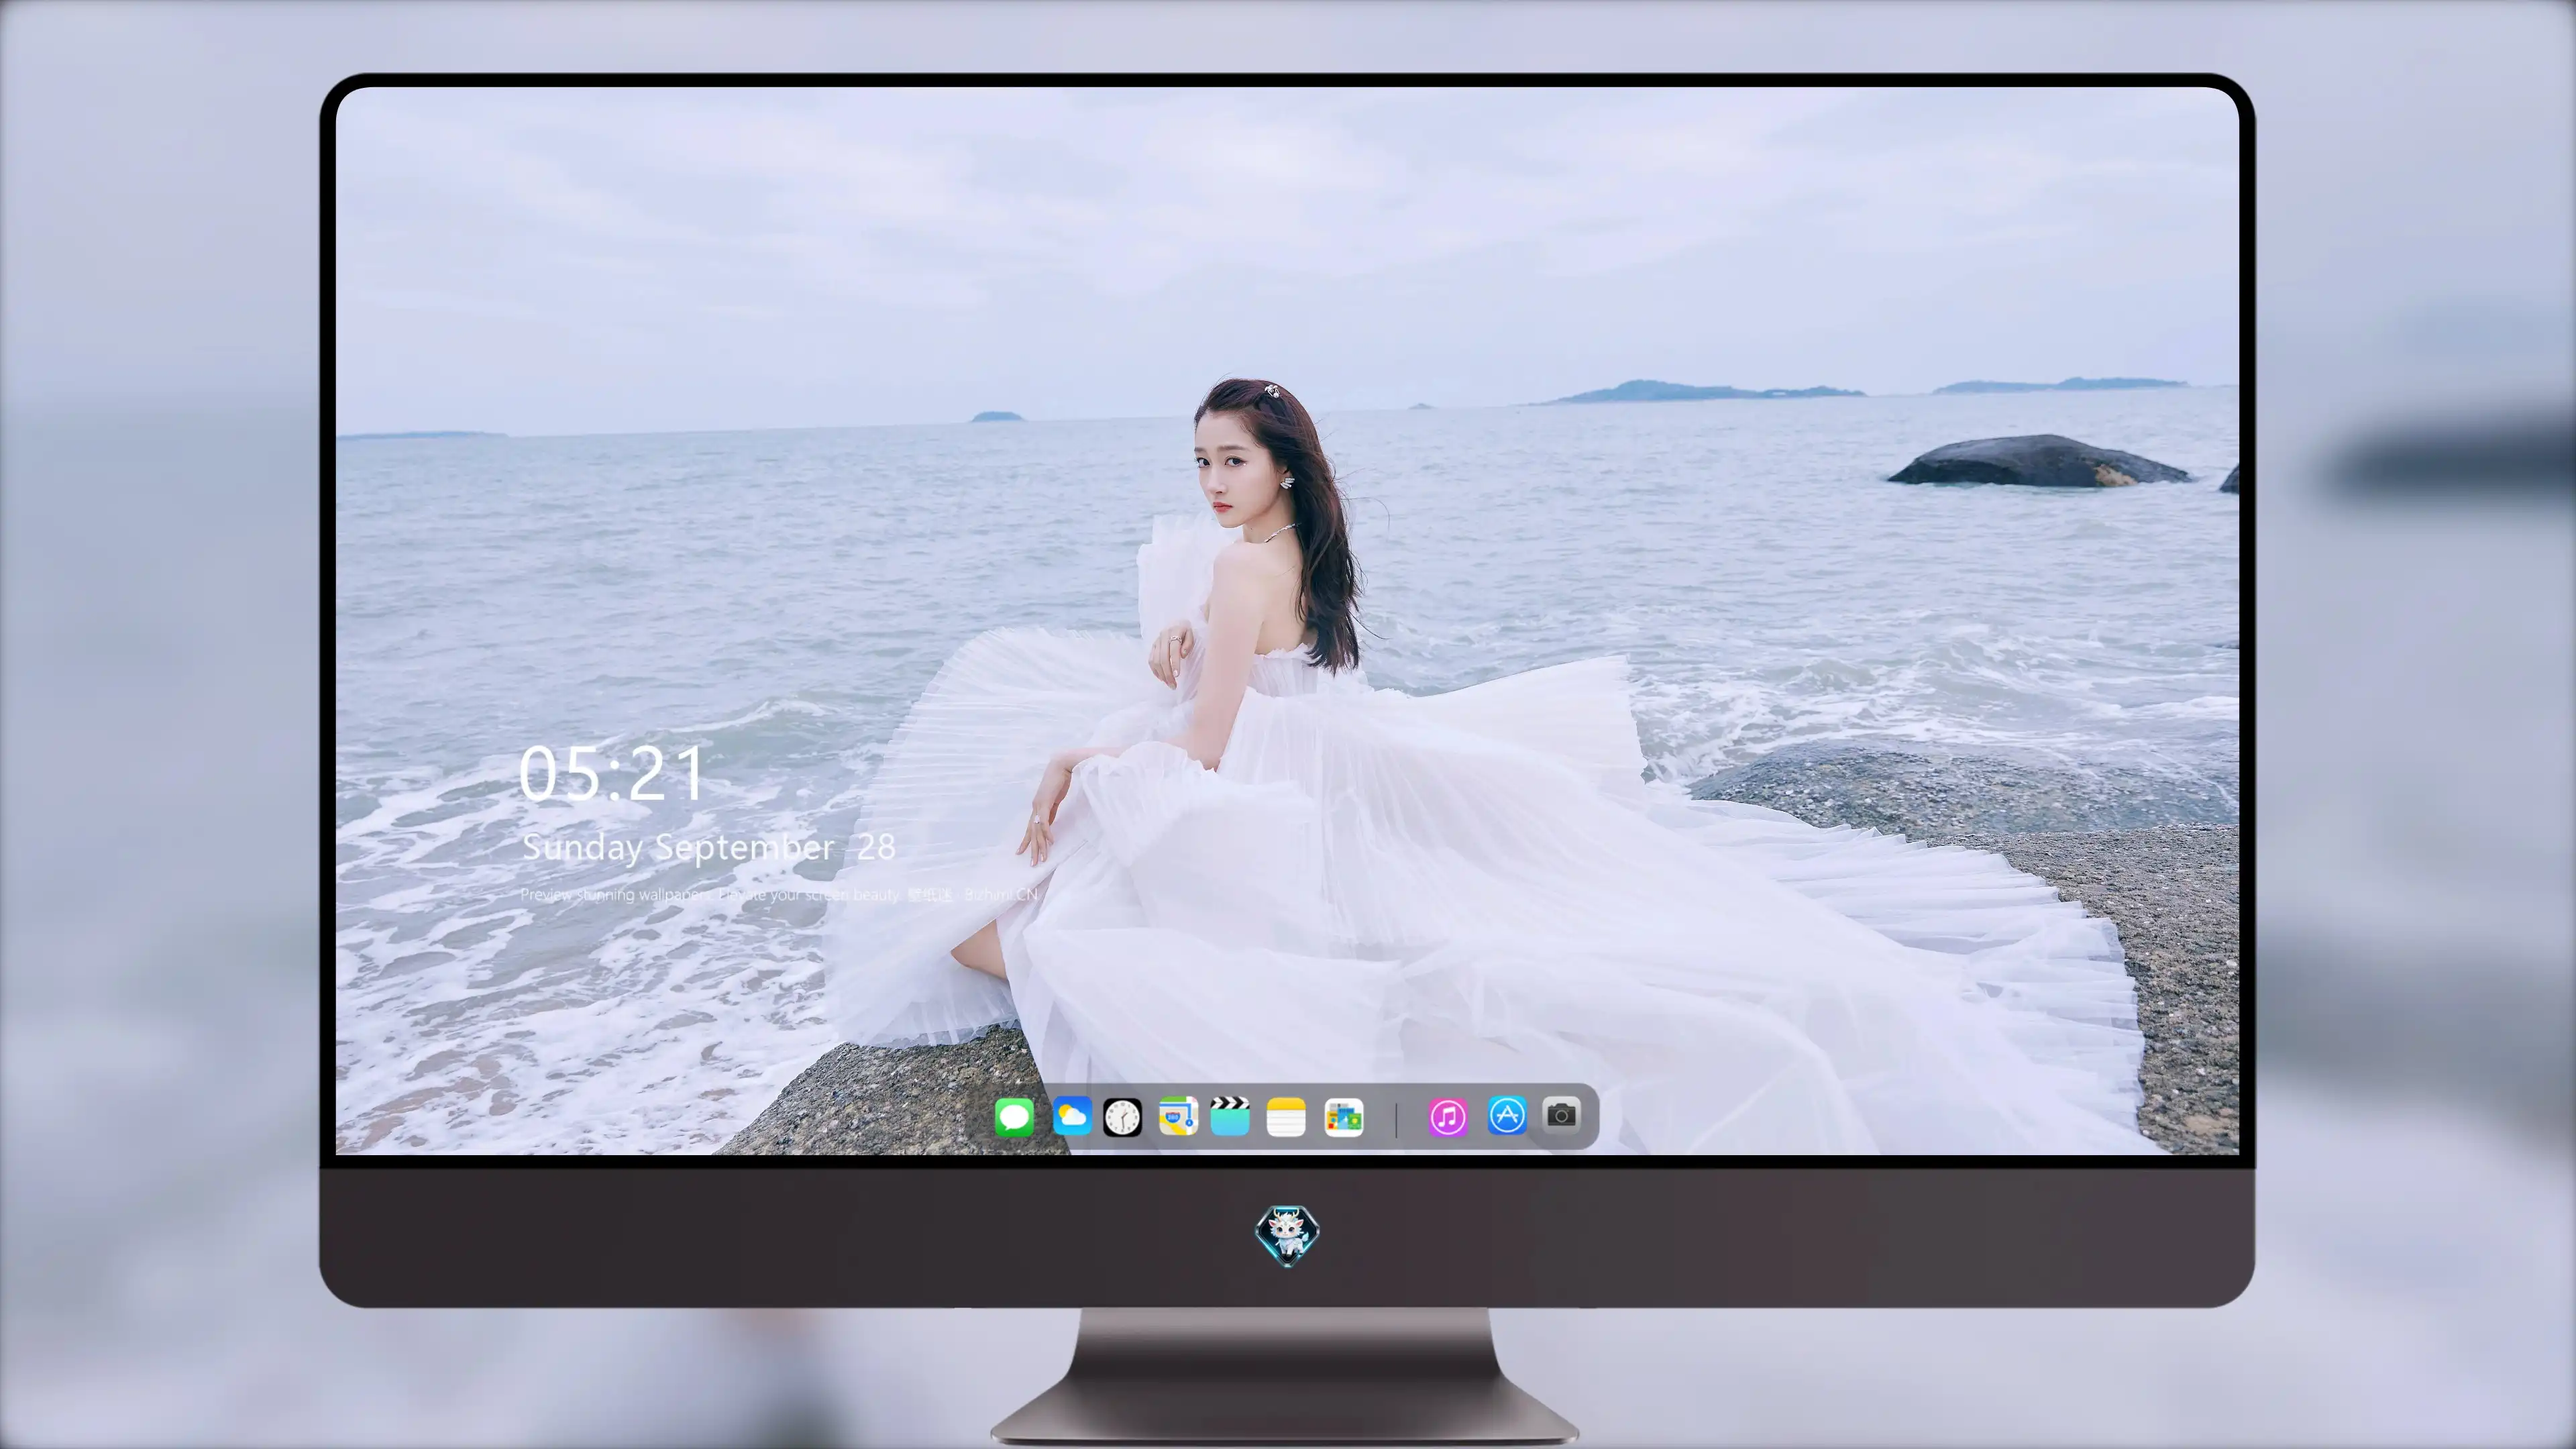Launch the Weather app from dock
The height and width of the screenshot is (1449, 2576).
tap(1071, 1116)
